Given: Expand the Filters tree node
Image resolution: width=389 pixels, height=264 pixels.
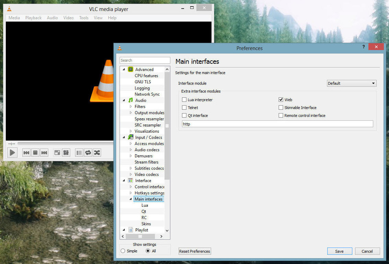Looking at the screenshot, I should 131,107.
